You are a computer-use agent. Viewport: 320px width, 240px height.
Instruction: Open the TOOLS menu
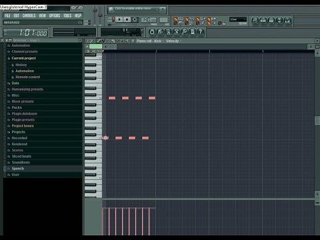pos(67,15)
